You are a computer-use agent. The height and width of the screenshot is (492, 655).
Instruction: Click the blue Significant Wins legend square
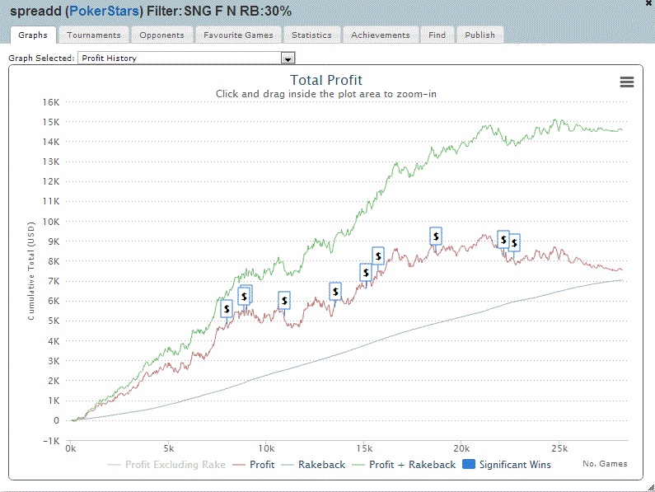coord(467,465)
